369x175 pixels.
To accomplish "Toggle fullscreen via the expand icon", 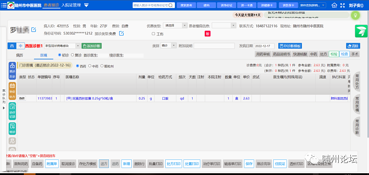I will tap(343, 5).
